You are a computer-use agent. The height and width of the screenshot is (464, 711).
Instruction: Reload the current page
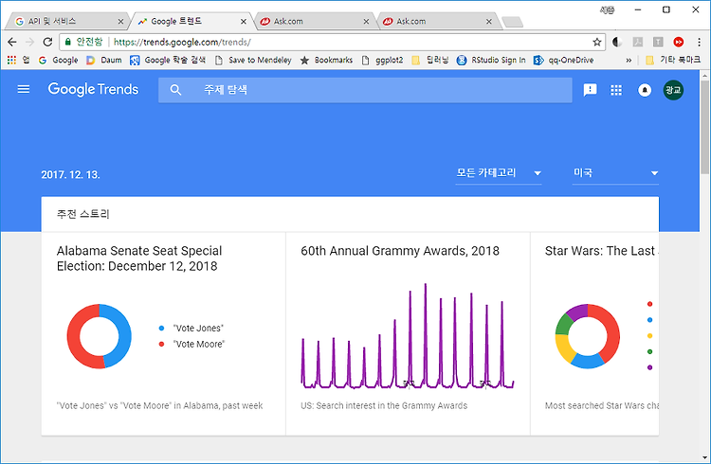(47, 43)
